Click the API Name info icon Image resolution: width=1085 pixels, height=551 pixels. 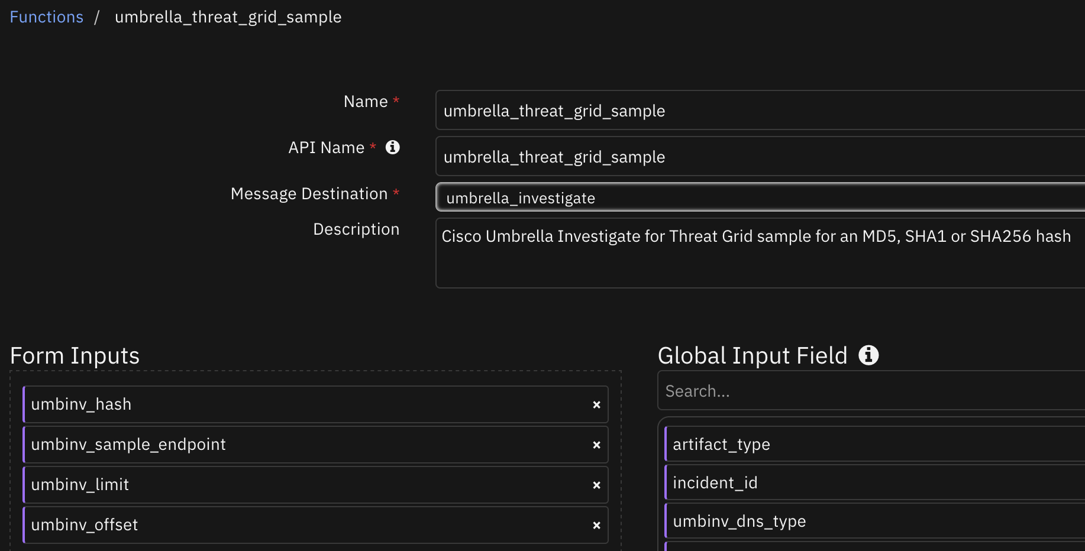(393, 147)
